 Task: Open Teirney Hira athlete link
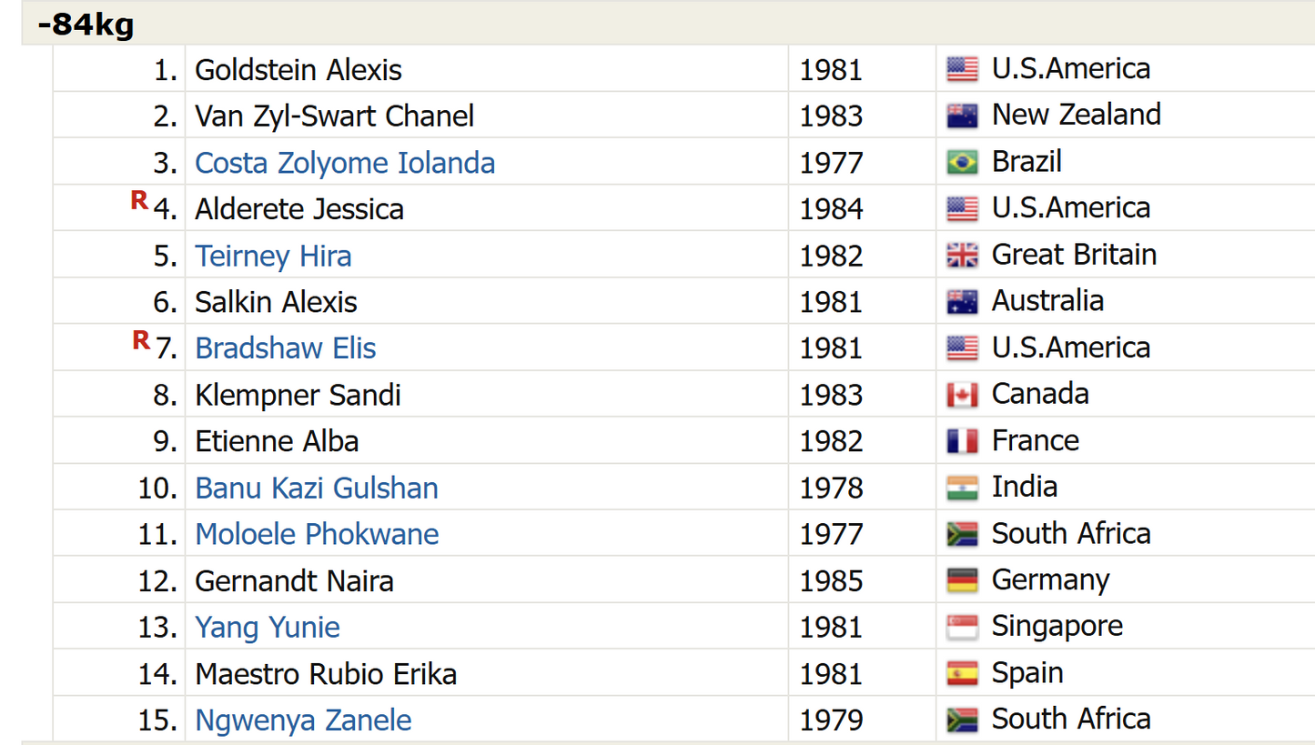pos(273,256)
